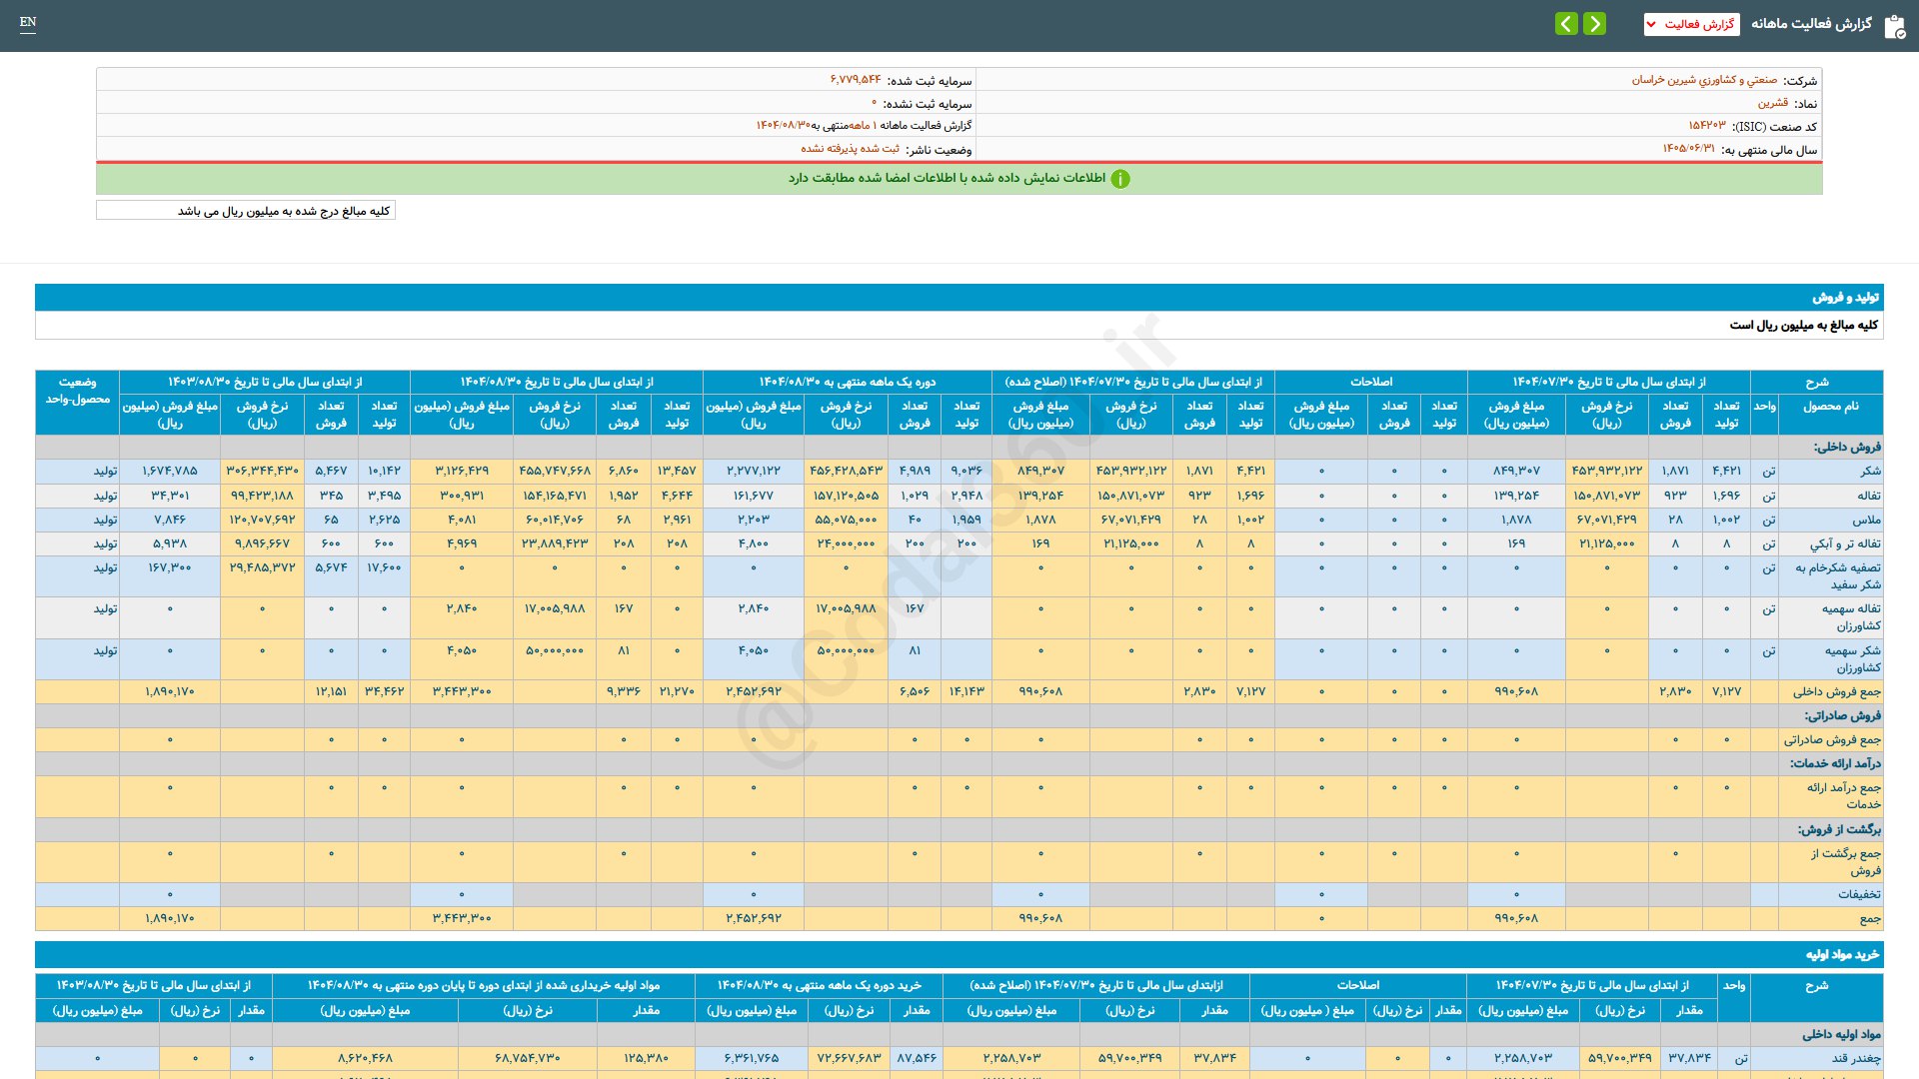Open the گزارش فعالیت dropdown
The height and width of the screenshot is (1079, 1919).
[1691, 24]
